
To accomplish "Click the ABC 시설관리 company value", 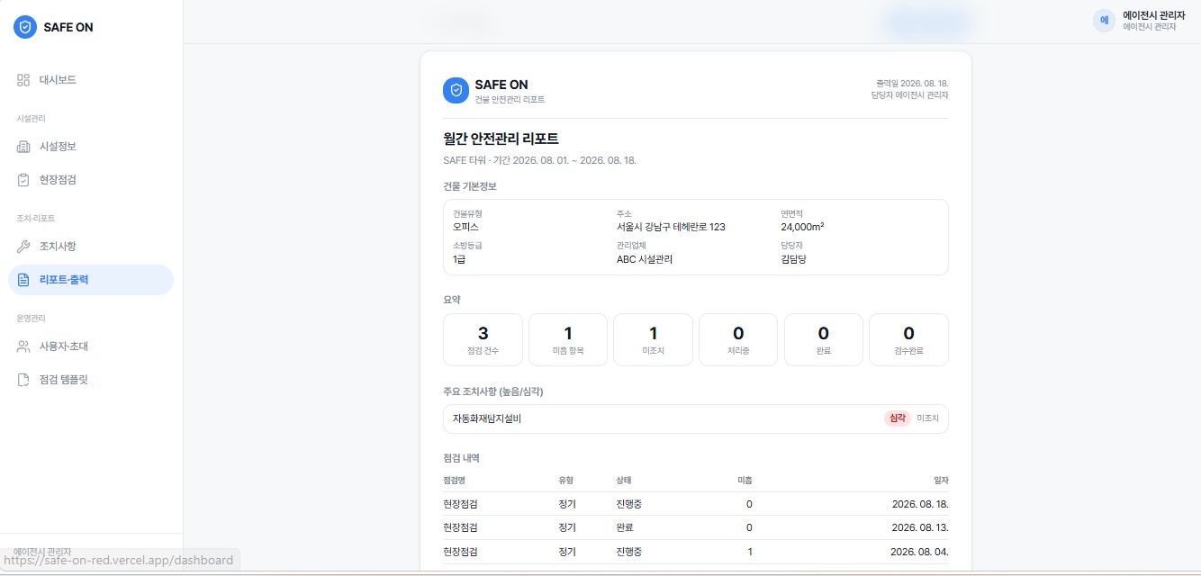I will point(645,259).
